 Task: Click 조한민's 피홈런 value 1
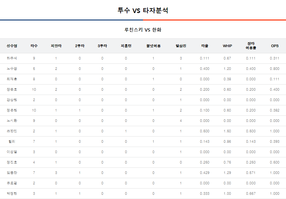(126, 131)
